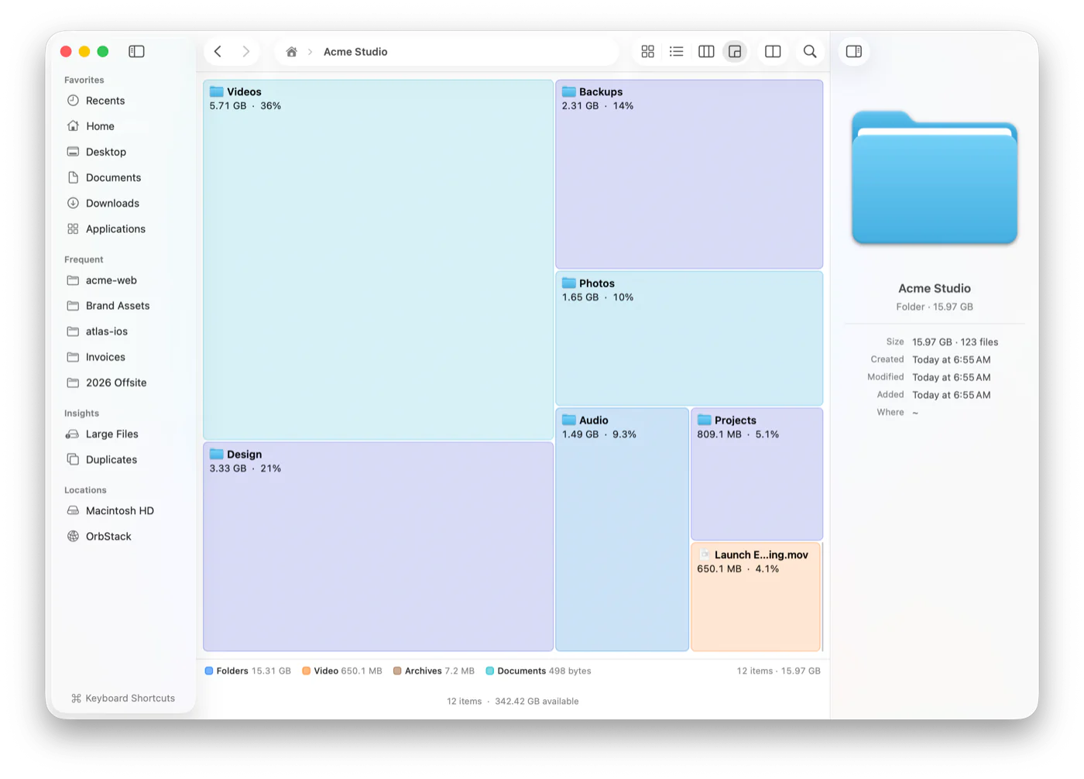Switch to column view

706,51
